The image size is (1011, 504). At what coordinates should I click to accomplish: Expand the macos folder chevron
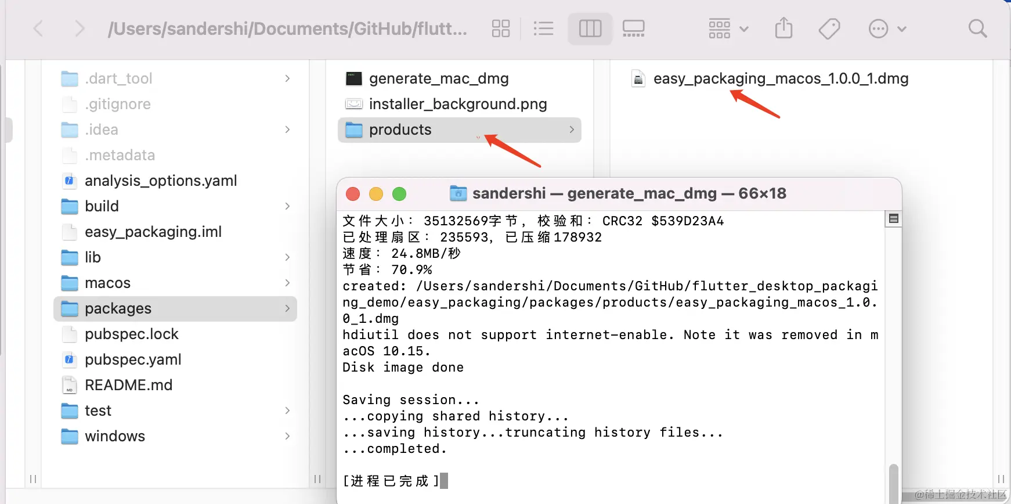[287, 283]
